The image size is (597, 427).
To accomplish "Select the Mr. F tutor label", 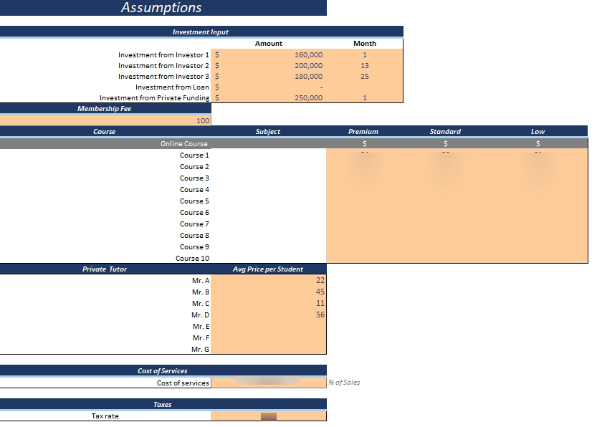I will 201,338.
